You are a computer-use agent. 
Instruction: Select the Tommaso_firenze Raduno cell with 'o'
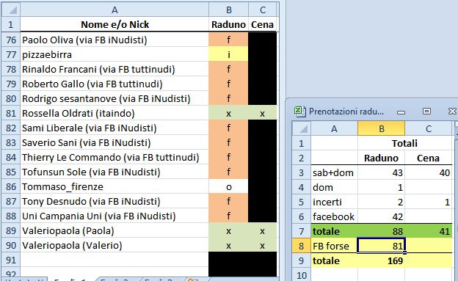pos(228,186)
